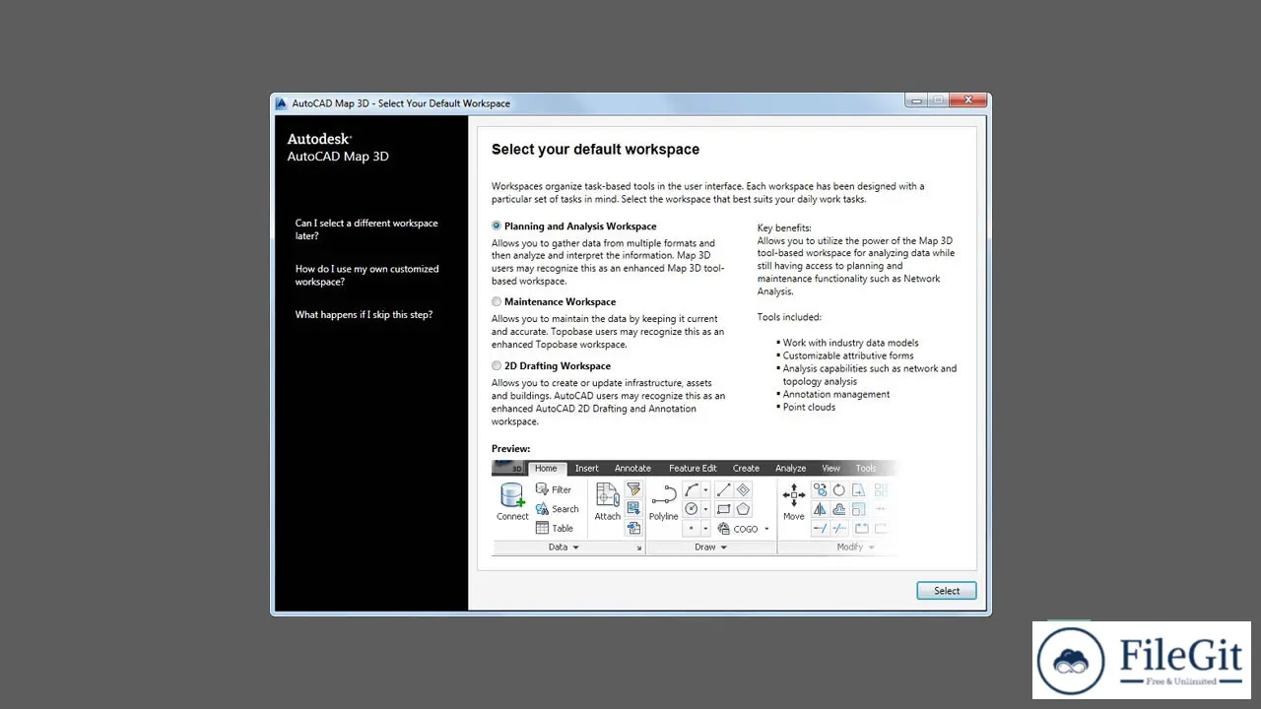
Task: Click the Data panel dialog launcher arrow
Action: [638, 548]
